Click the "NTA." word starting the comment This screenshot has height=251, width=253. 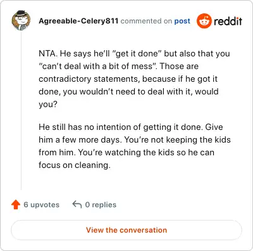48,53
